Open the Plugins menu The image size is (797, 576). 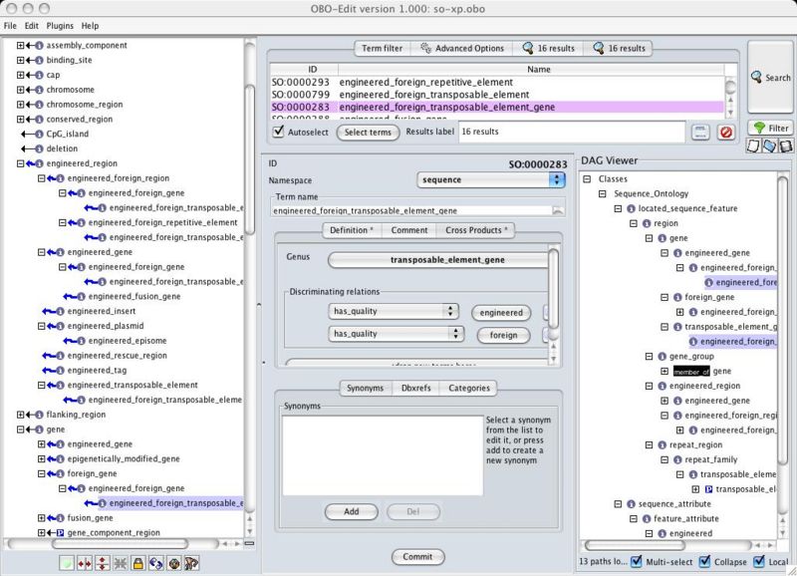tap(60, 26)
